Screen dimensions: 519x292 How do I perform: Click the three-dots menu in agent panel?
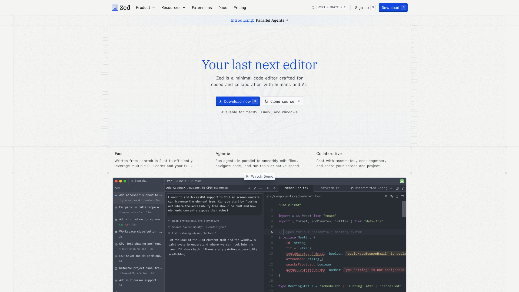point(261,188)
